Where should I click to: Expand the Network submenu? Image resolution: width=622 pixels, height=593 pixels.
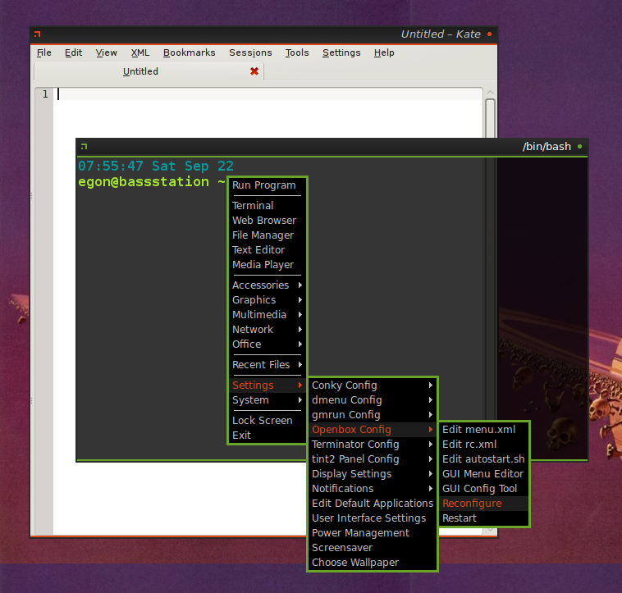[267, 329]
